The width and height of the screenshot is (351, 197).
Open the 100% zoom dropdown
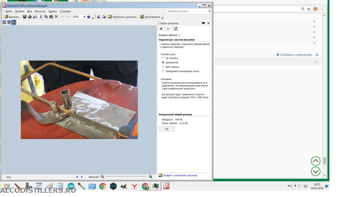[x=84, y=17]
